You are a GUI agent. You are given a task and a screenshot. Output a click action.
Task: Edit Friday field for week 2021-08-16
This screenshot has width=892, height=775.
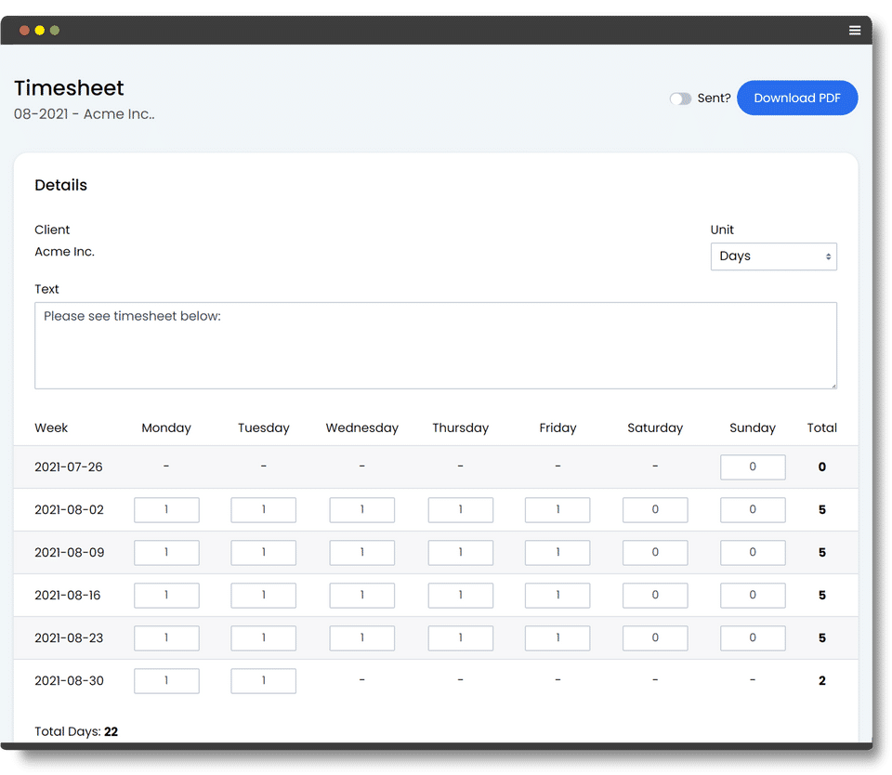pos(557,596)
